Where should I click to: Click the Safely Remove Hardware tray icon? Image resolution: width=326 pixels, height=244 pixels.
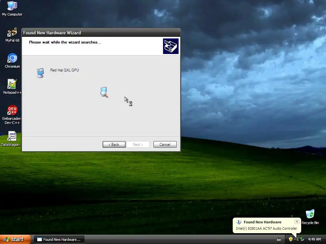tap(302, 239)
